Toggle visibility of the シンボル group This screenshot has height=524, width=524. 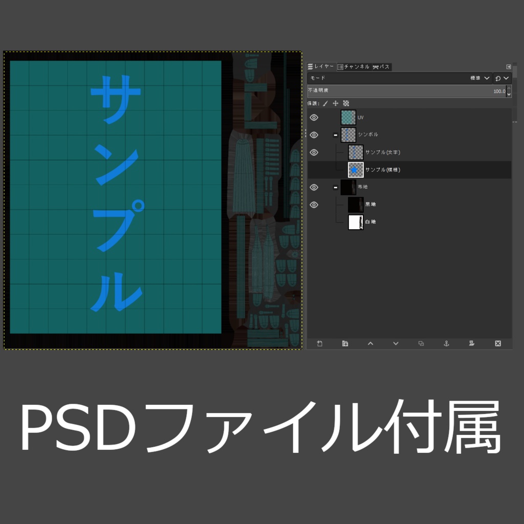[x=314, y=135]
